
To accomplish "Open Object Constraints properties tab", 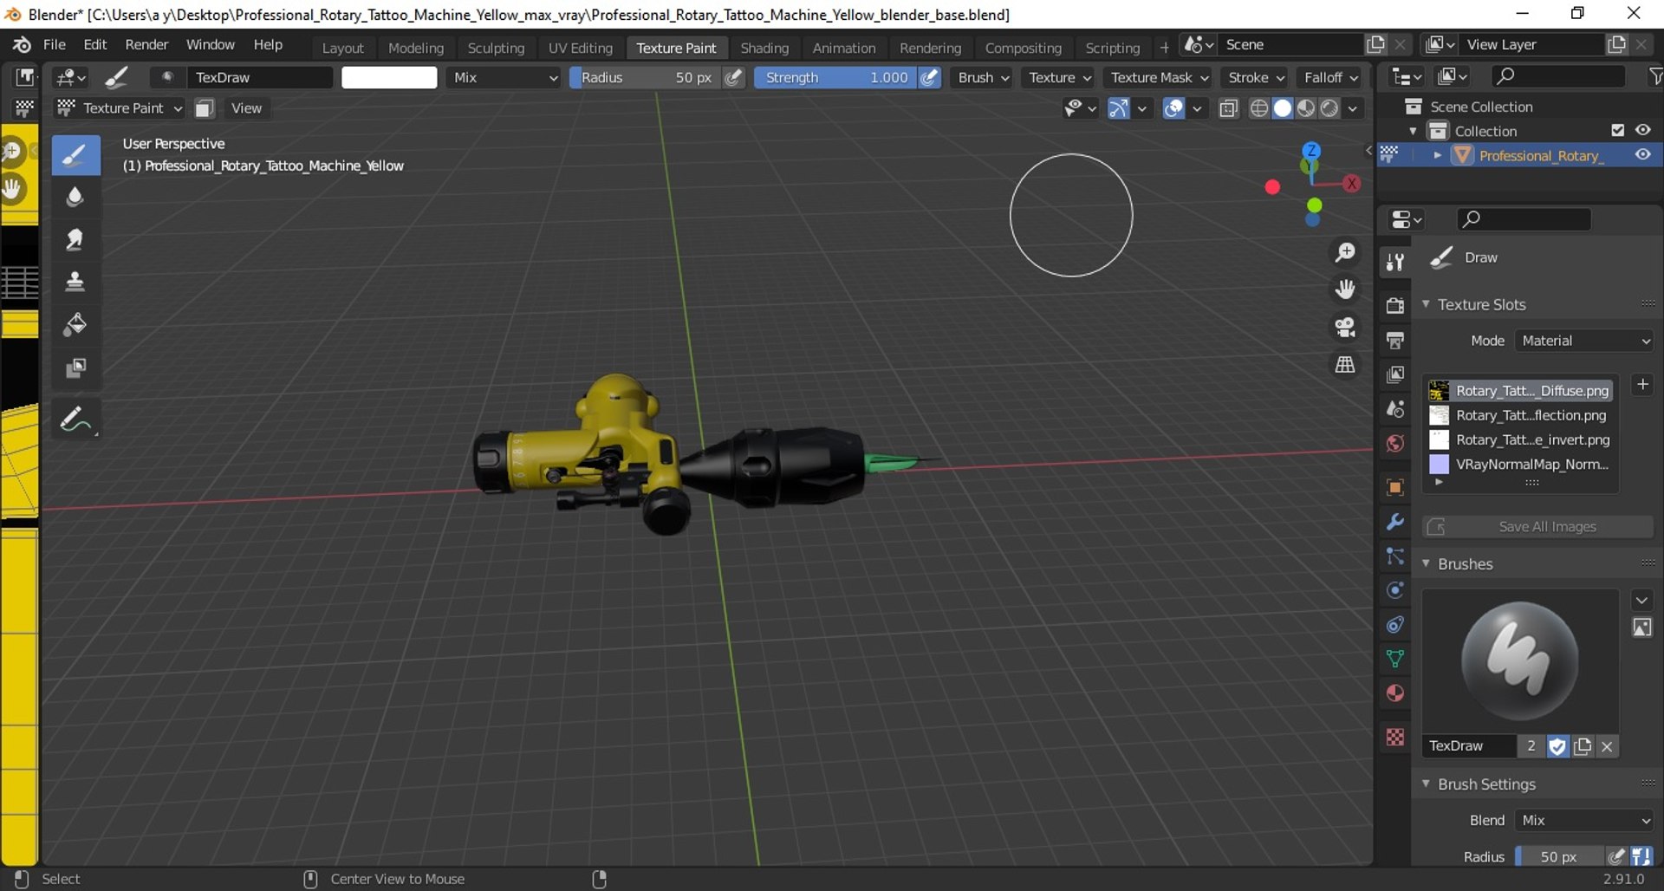I will click(1394, 624).
